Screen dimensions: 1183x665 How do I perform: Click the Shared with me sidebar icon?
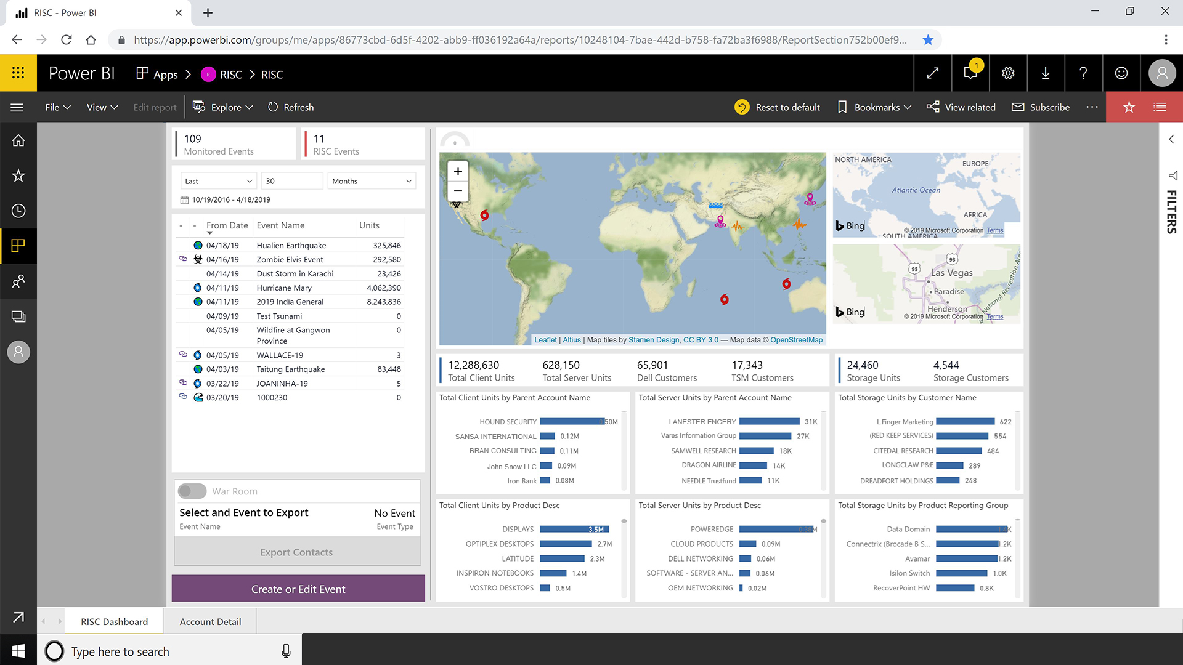pyautogui.click(x=18, y=281)
